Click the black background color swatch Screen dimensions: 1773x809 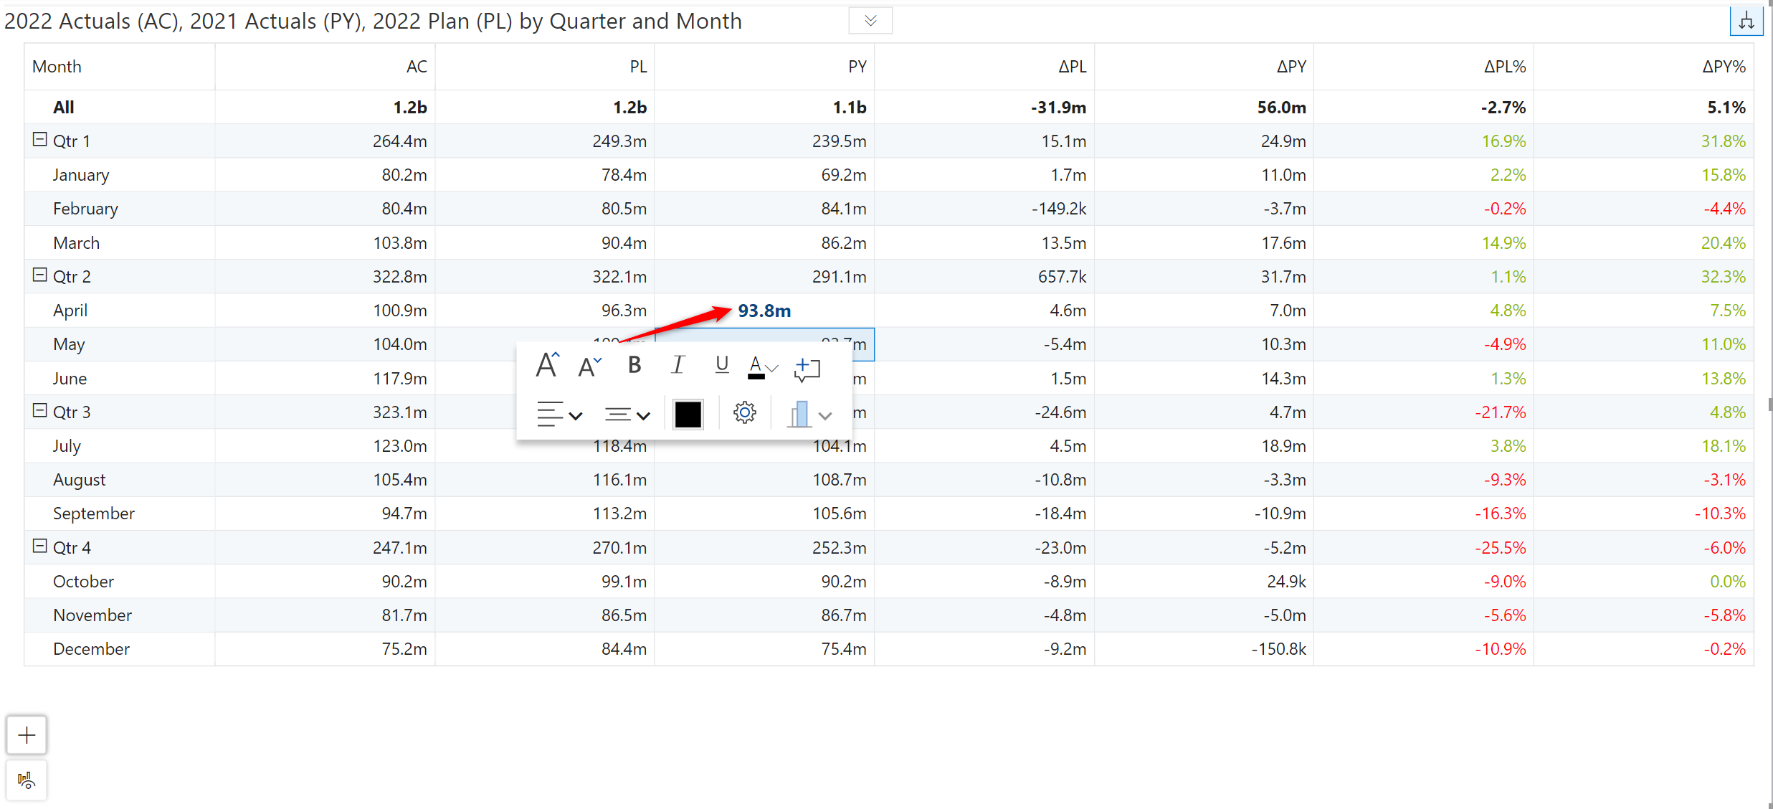(688, 414)
